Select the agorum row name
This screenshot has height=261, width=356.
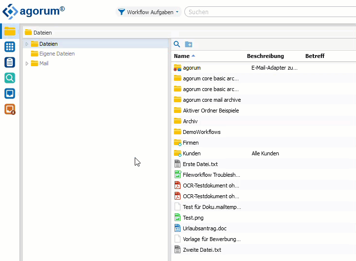[192, 68]
